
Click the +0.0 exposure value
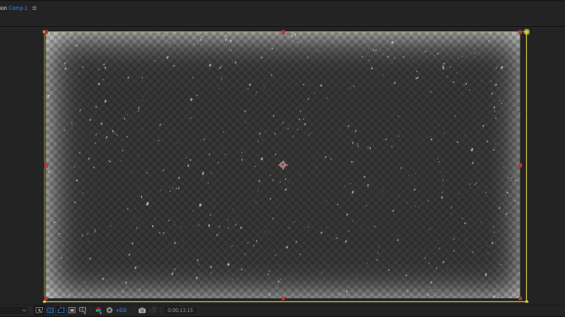point(121,310)
